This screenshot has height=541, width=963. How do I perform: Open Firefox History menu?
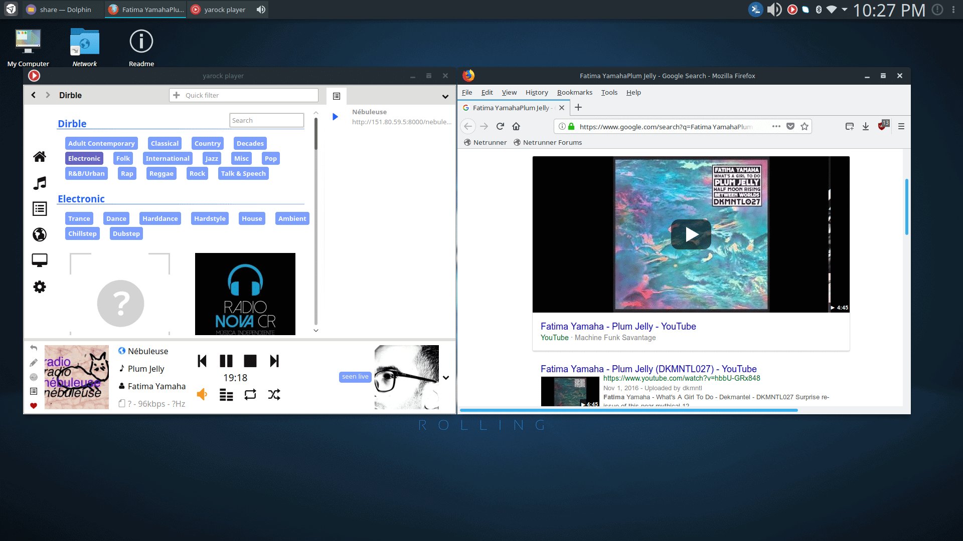pos(537,92)
